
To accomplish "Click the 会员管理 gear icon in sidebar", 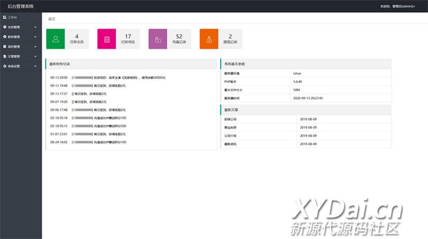I will click(x=5, y=27).
